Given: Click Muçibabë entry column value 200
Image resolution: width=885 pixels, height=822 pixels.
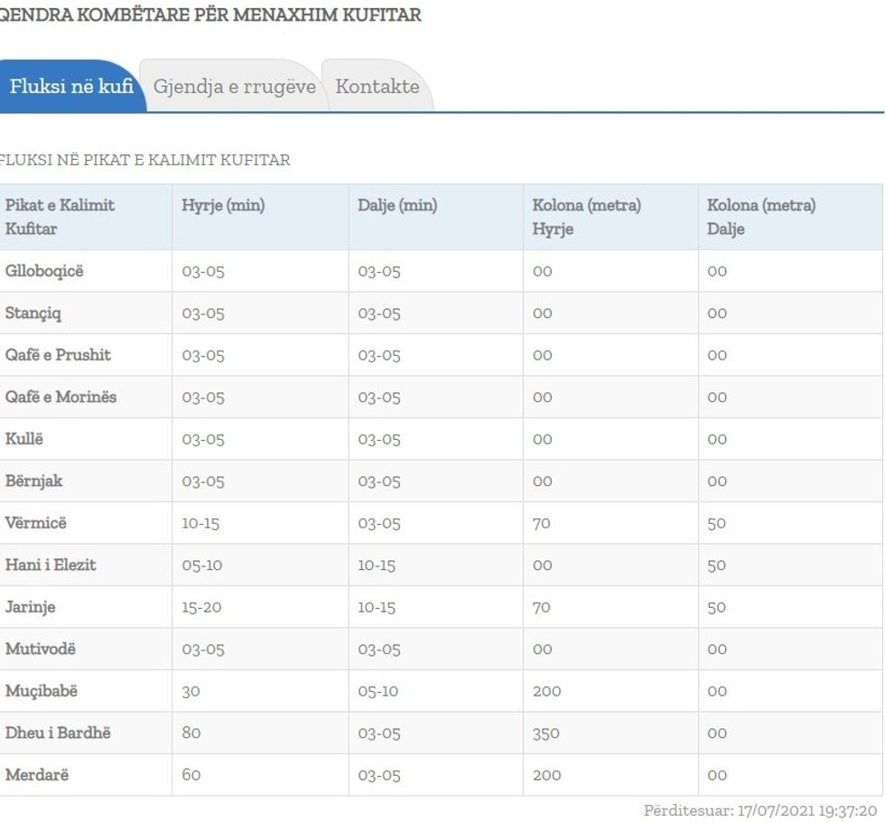Looking at the screenshot, I should (x=546, y=691).
